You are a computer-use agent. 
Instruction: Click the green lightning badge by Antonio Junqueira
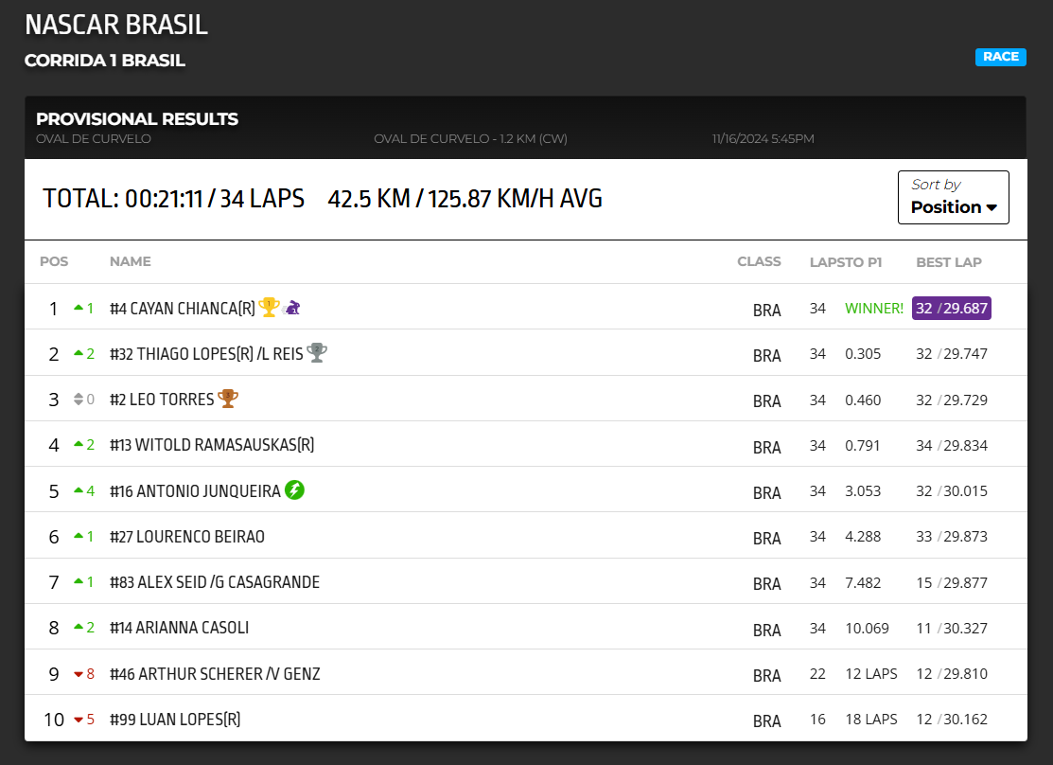pos(294,490)
